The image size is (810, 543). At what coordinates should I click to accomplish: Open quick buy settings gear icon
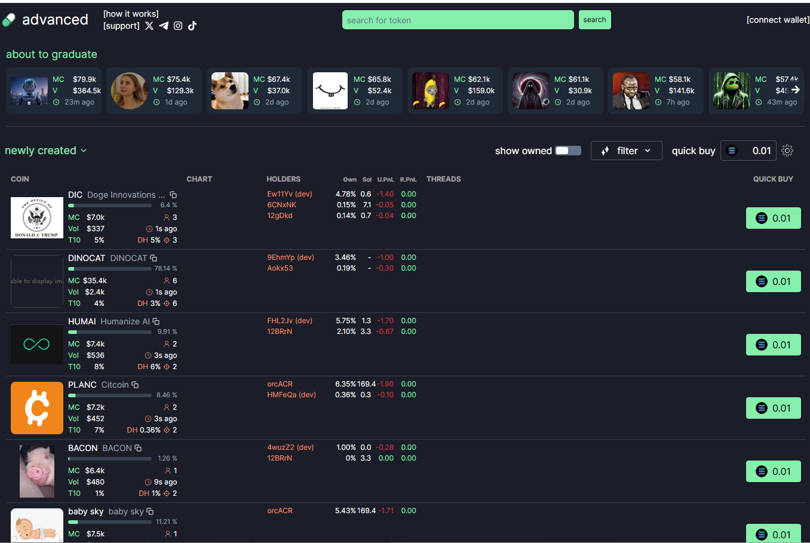pyautogui.click(x=787, y=151)
